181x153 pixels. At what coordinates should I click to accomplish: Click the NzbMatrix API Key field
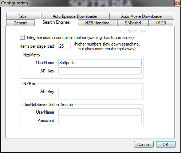[x=100, y=71]
